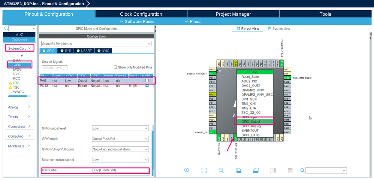
Task: Rotate the chip counter-clockwise
Action: tap(256, 170)
